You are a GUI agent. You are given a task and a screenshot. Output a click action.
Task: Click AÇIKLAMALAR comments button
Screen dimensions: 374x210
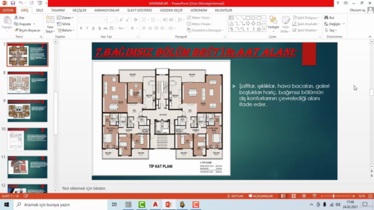[x=261, y=196]
